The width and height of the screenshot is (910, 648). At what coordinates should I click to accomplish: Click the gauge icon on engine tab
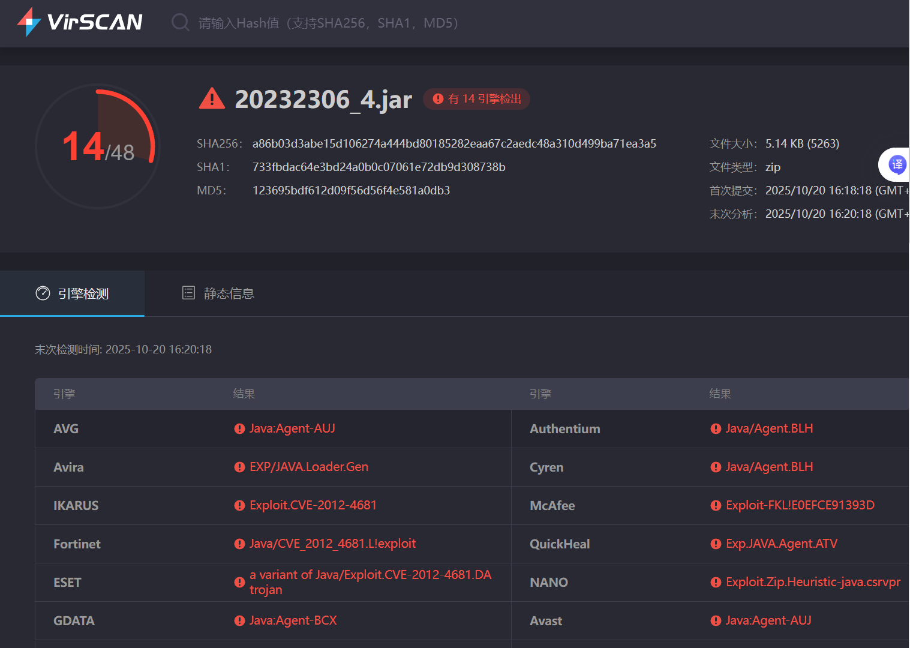43,293
